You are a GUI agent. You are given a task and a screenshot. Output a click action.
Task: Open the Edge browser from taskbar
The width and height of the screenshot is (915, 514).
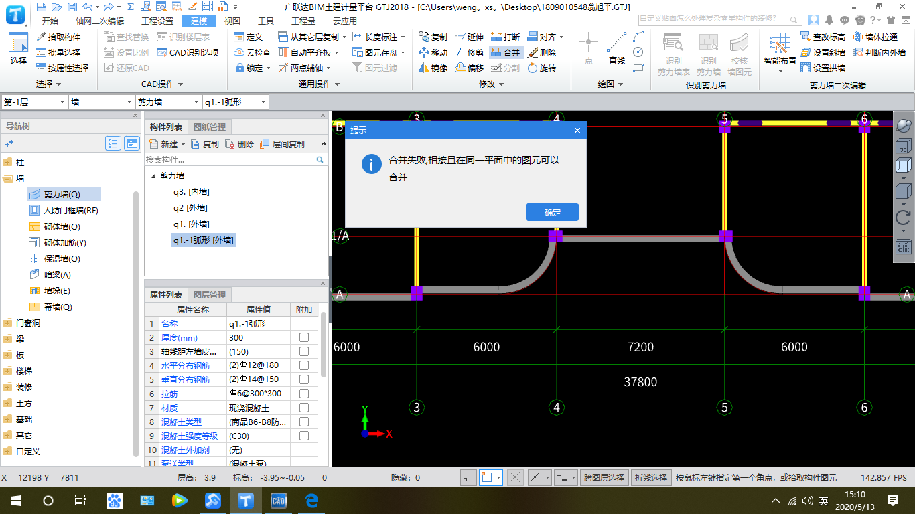point(311,501)
